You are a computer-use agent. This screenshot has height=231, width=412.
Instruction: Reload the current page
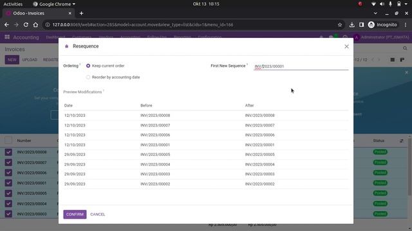click(x=26, y=24)
